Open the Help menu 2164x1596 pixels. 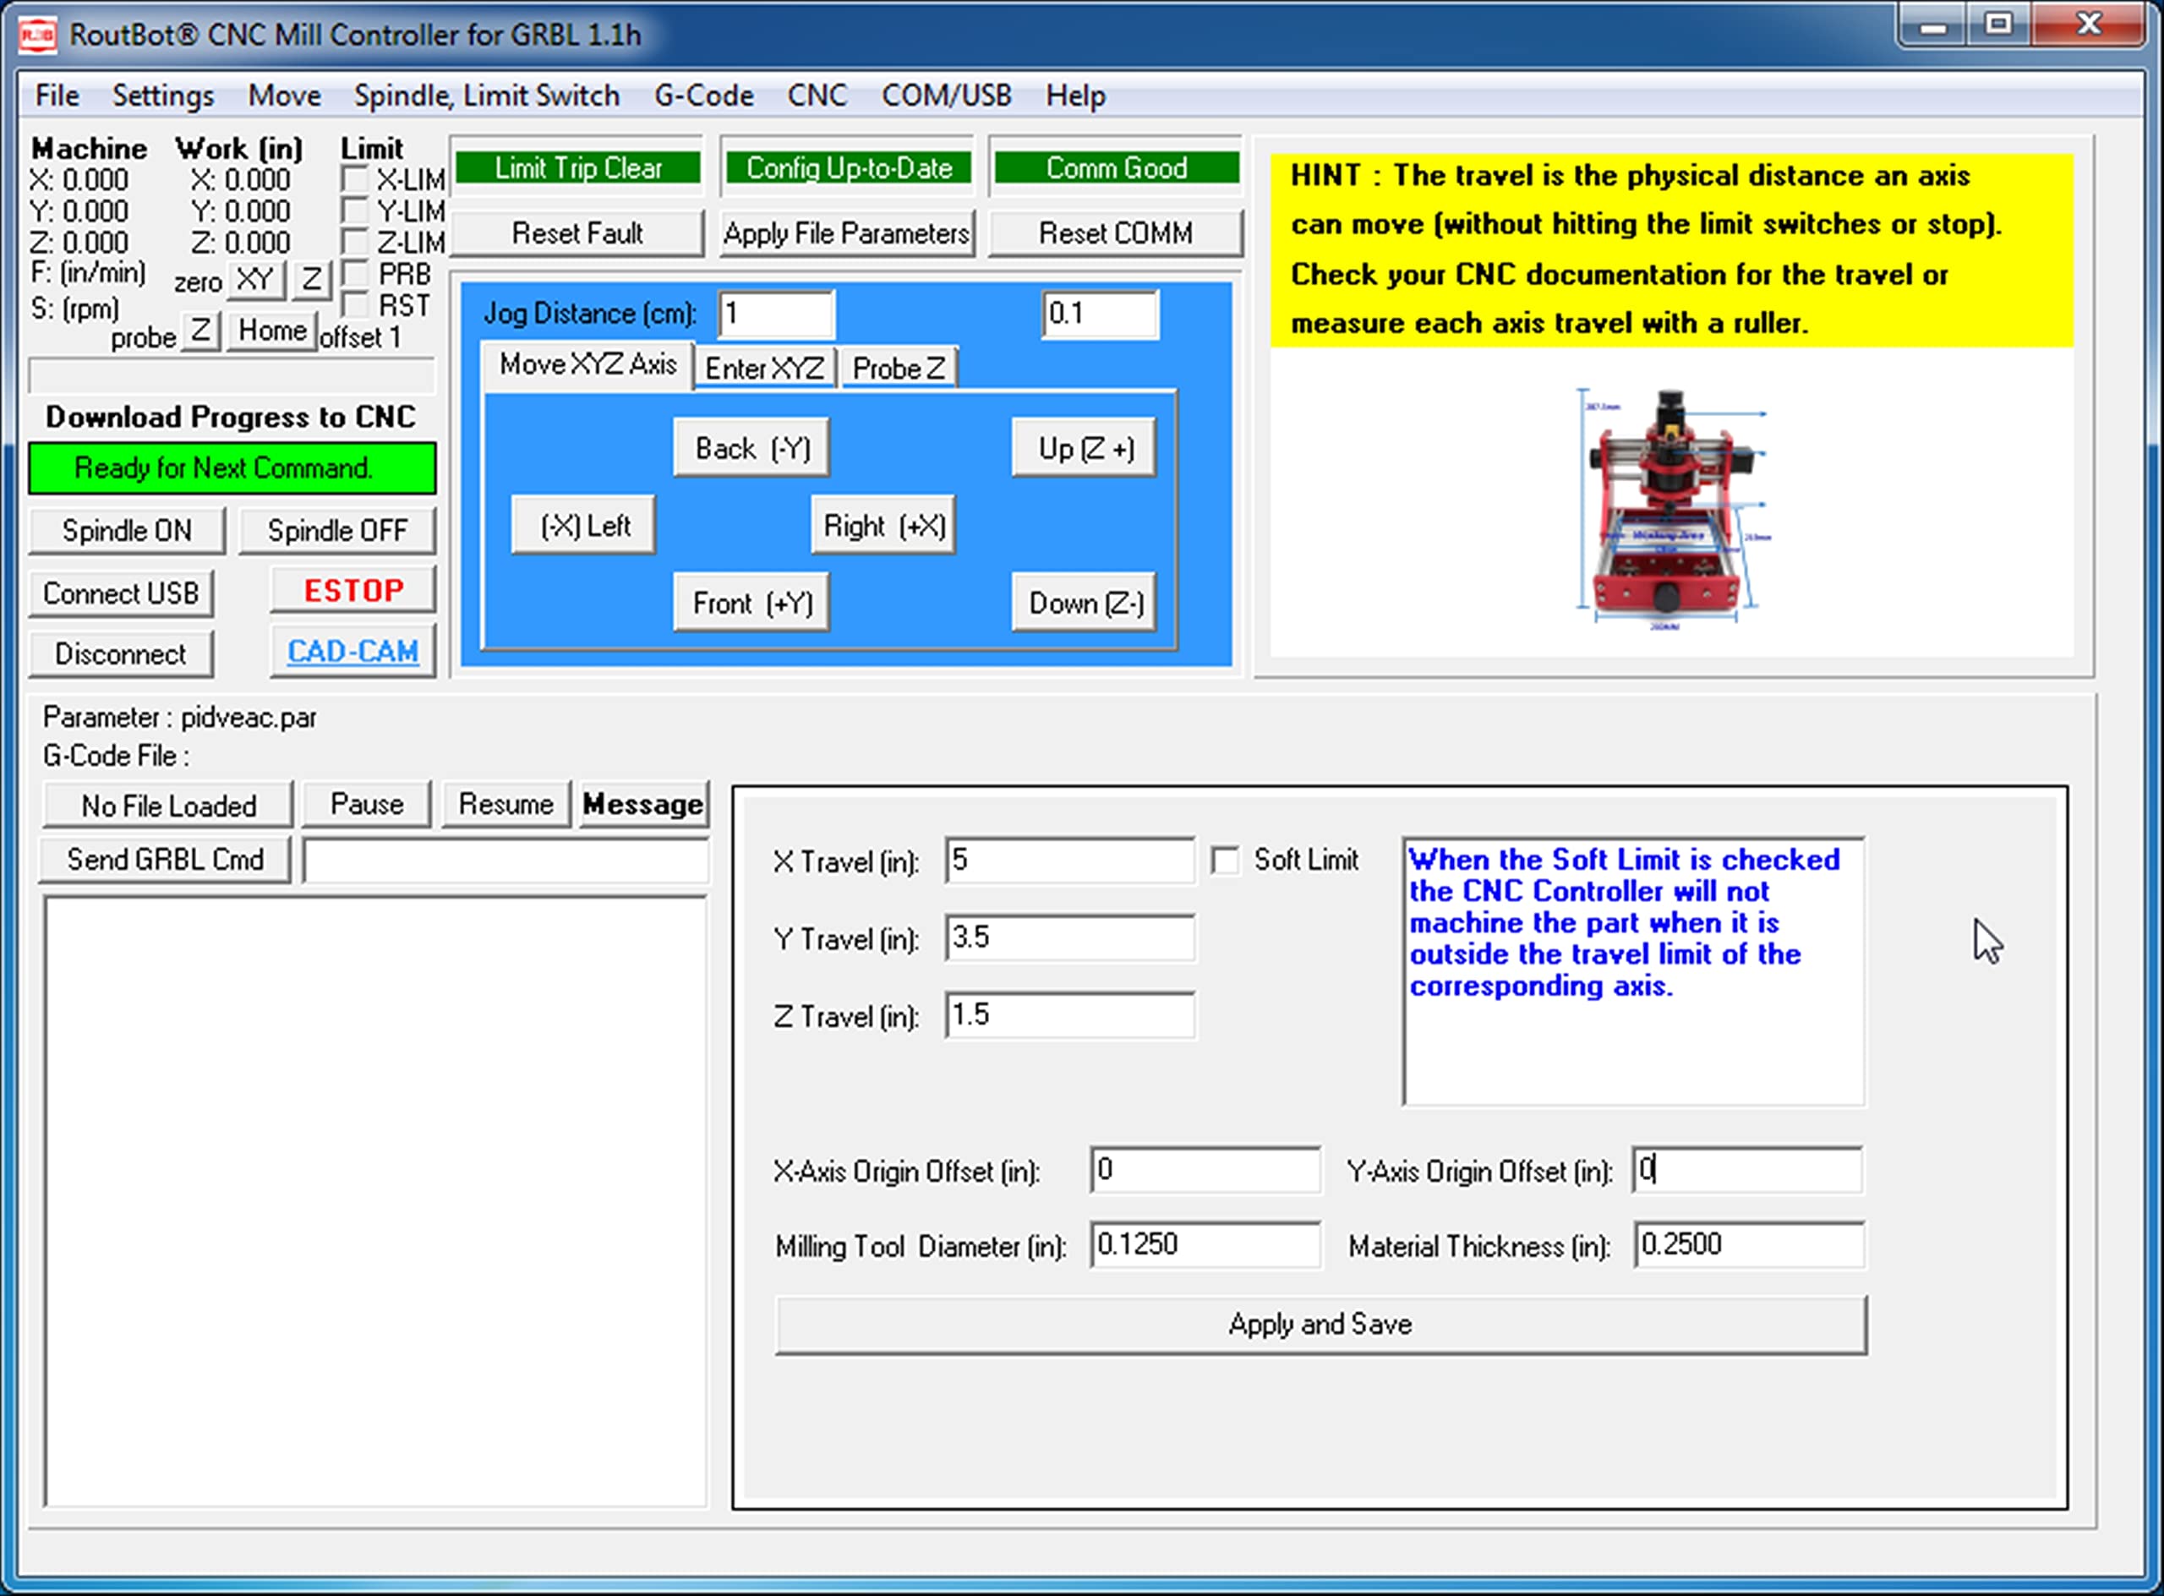coord(1075,96)
